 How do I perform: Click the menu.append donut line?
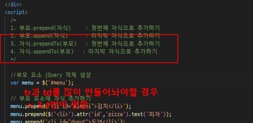tap(68, 121)
